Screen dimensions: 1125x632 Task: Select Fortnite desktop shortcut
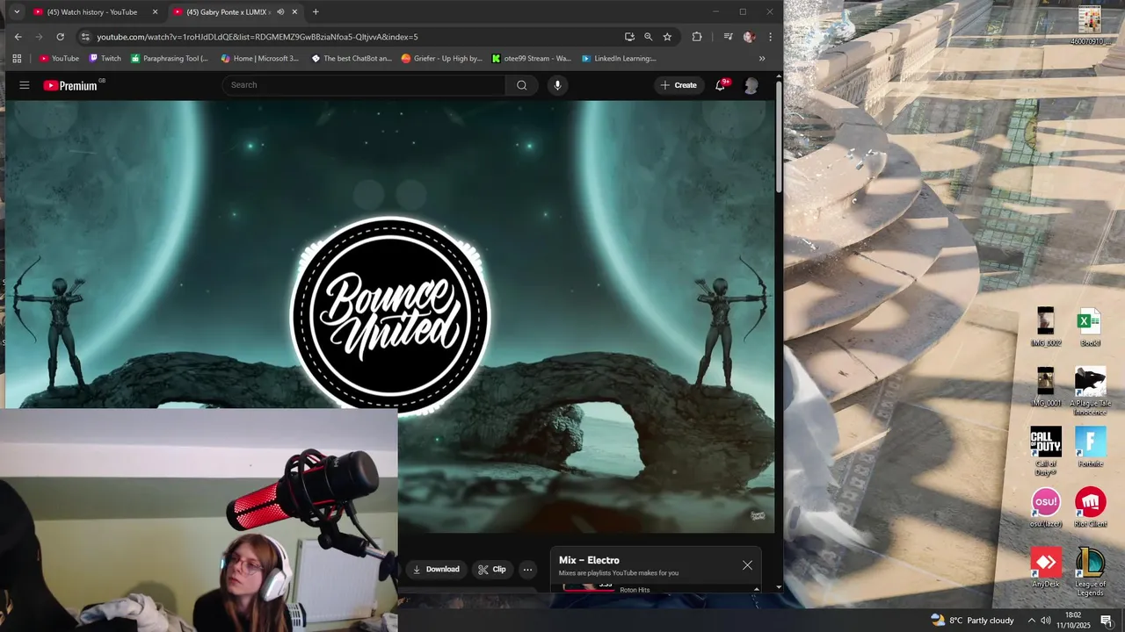point(1090,448)
